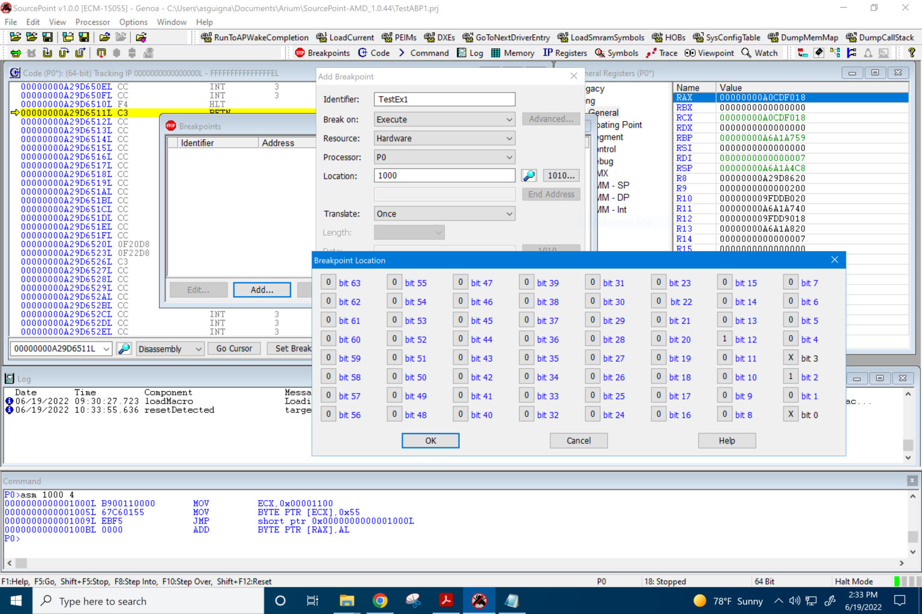Click the magnifying glass next to Location field

[x=528, y=175]
